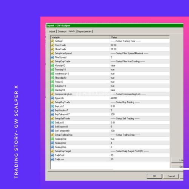Select the SetupDayTarget variable name
The width and height of the screenshot is (189, 189).
pos(63,151)
